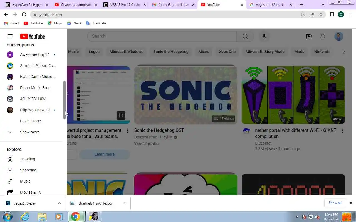Open the Maps bookmark
Screen dimensions: 356x222
click(55, 23)
